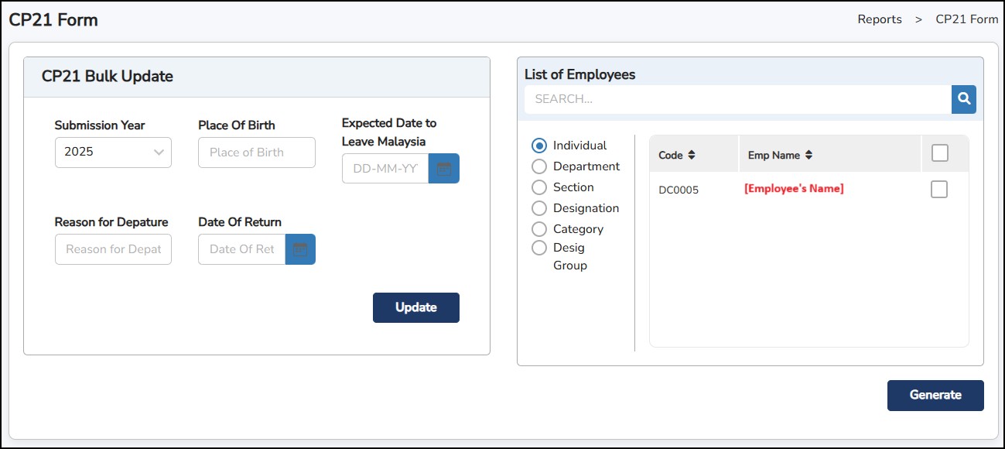1005x449 pixels.
Task: Click the Generate button
Action: click(935, 395)
